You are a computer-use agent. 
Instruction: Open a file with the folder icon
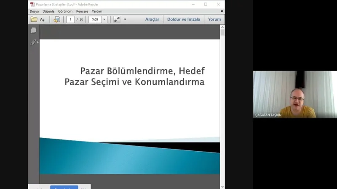pyautogui.click(x=34, y=19)
